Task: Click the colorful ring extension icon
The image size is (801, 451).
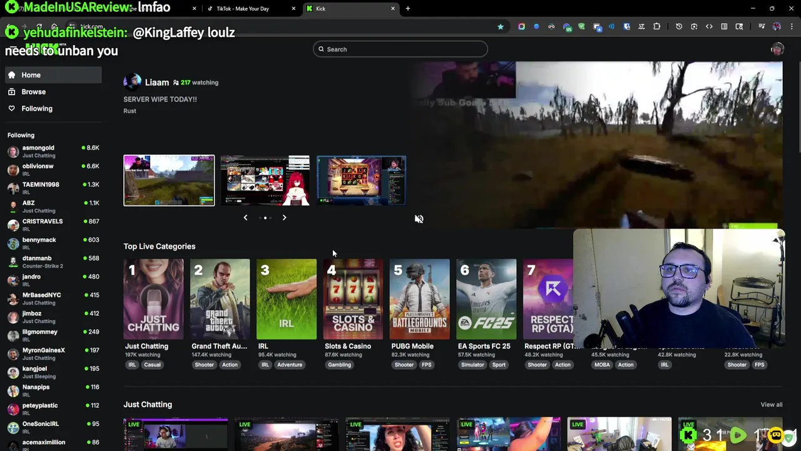Action: click(x=521, y=27)
